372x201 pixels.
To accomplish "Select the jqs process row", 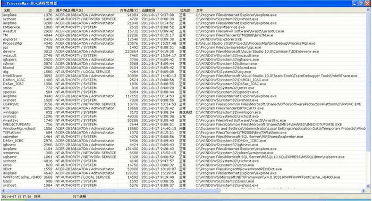I will pos(184,47).
